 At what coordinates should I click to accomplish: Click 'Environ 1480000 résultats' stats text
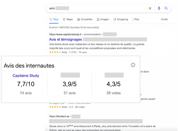(74, 28)
